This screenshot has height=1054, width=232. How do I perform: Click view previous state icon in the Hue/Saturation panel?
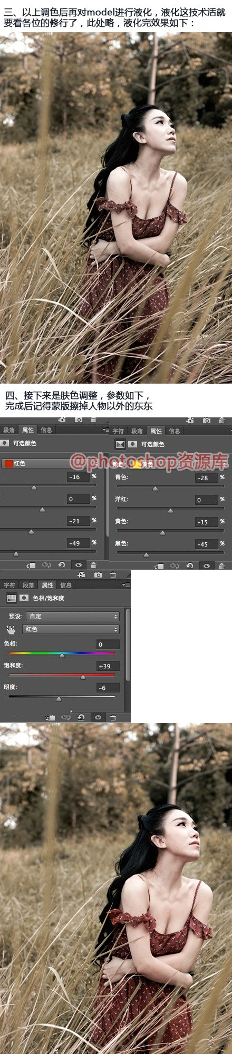click(66, 717)
